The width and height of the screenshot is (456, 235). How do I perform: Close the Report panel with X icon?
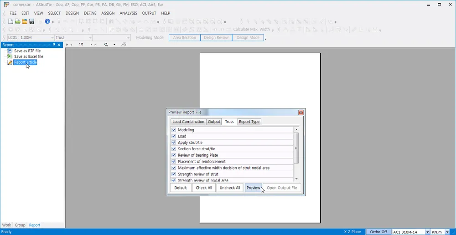click(59, 45)
